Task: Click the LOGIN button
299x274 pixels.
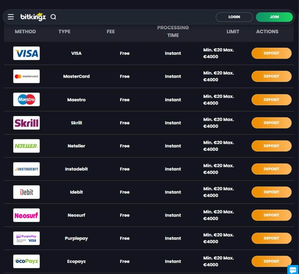Action: point(234,17)
